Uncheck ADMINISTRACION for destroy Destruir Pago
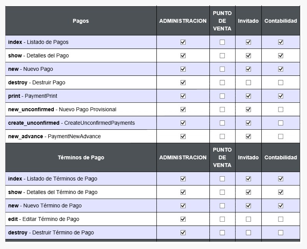Viewport: 307px width, 249px height. pos(183,82)
